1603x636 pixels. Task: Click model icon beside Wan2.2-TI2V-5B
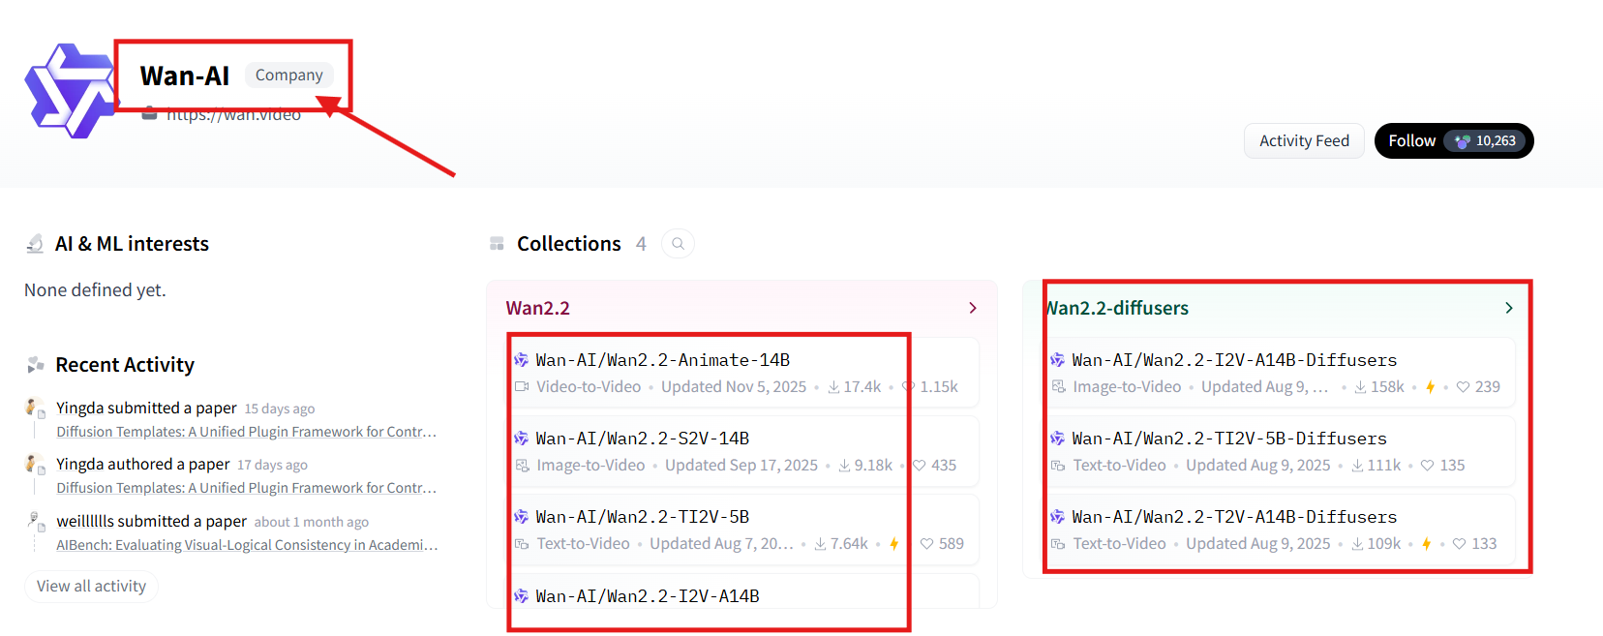pos(521,517)
